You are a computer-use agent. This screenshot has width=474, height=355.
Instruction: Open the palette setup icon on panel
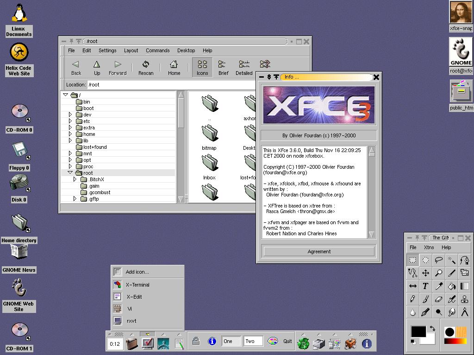pos(272,341)
